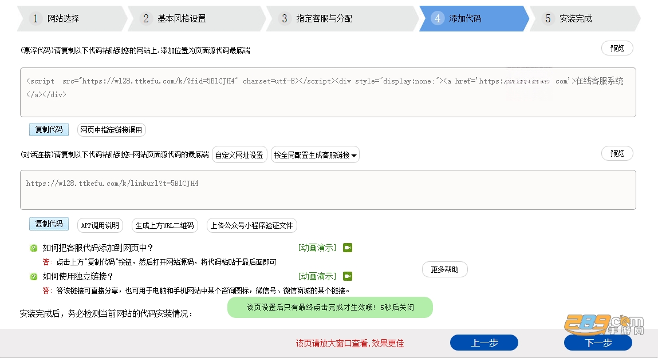The width and height of the screenshot is (658, 358).
Task: Go to step 1 网站选择
Action: [x=72, y=18]
